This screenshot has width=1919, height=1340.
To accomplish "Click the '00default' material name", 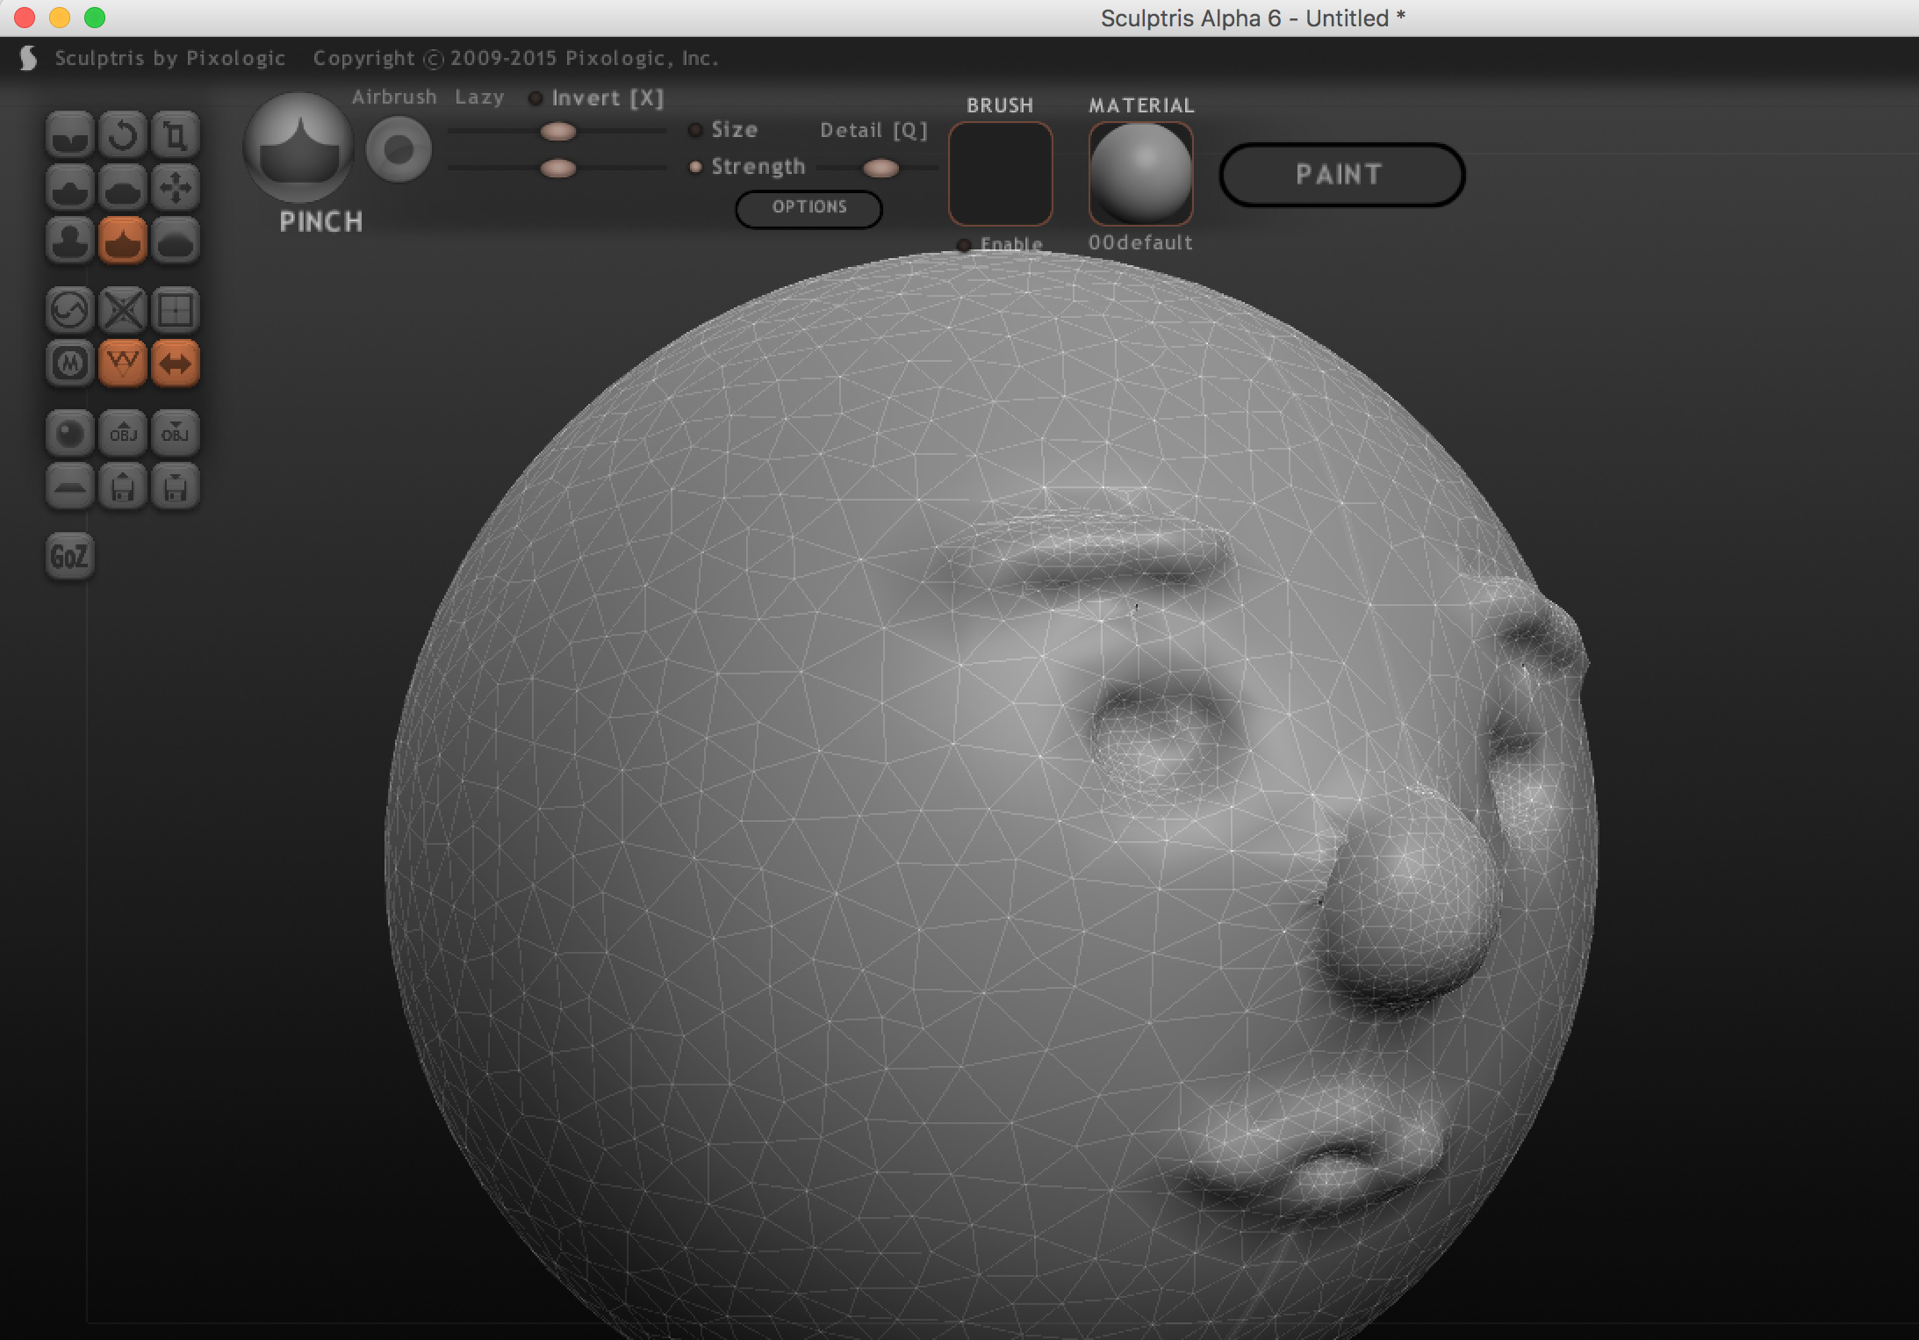I will [x=1140, y=242].
